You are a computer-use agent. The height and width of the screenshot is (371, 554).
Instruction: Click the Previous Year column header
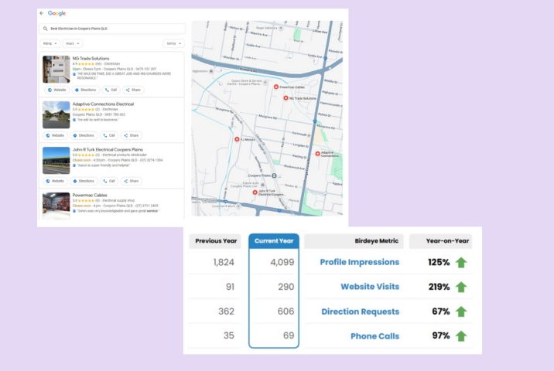click(x=215, y=241)
